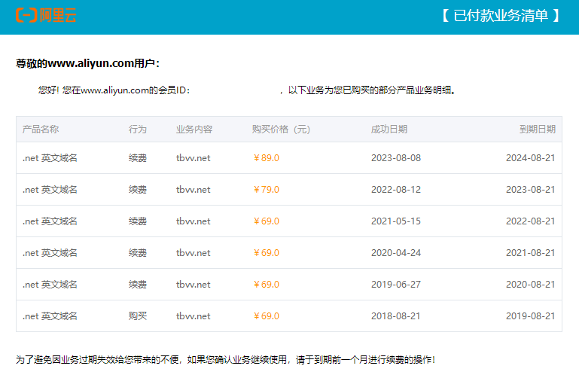Click the 产品名称 column header
The image size is (579, 375).
[x=41, y=130]
